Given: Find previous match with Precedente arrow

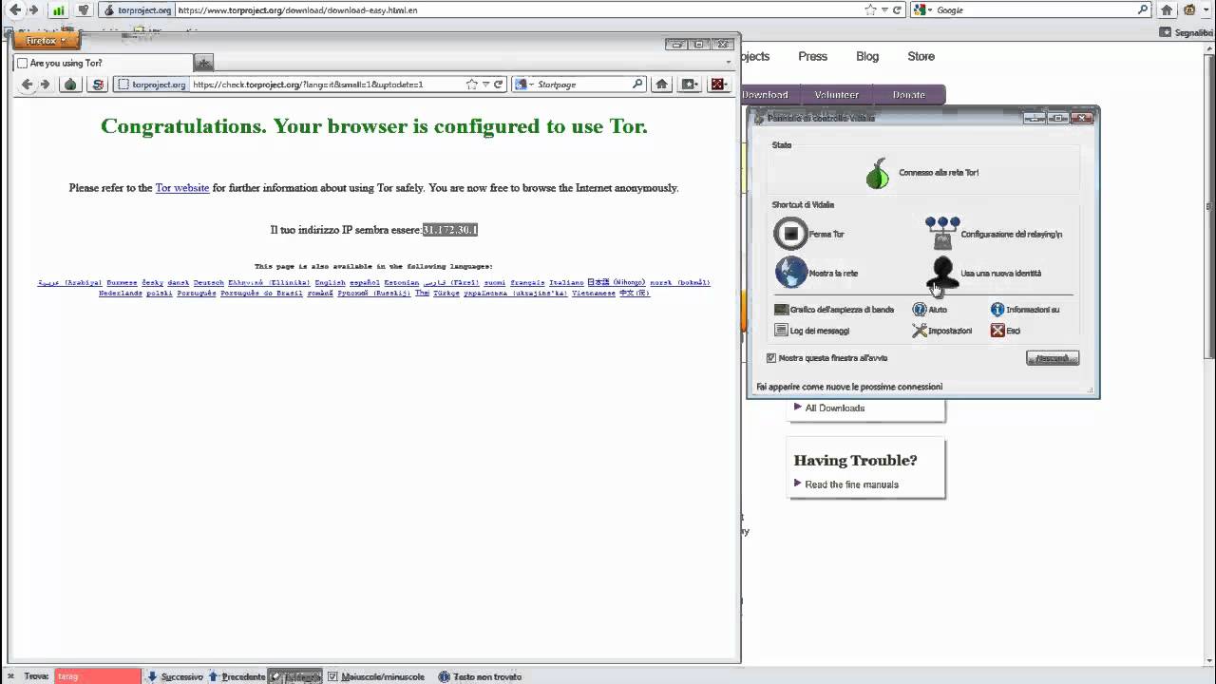Looking at the screenshot, I should coord(237,676).
